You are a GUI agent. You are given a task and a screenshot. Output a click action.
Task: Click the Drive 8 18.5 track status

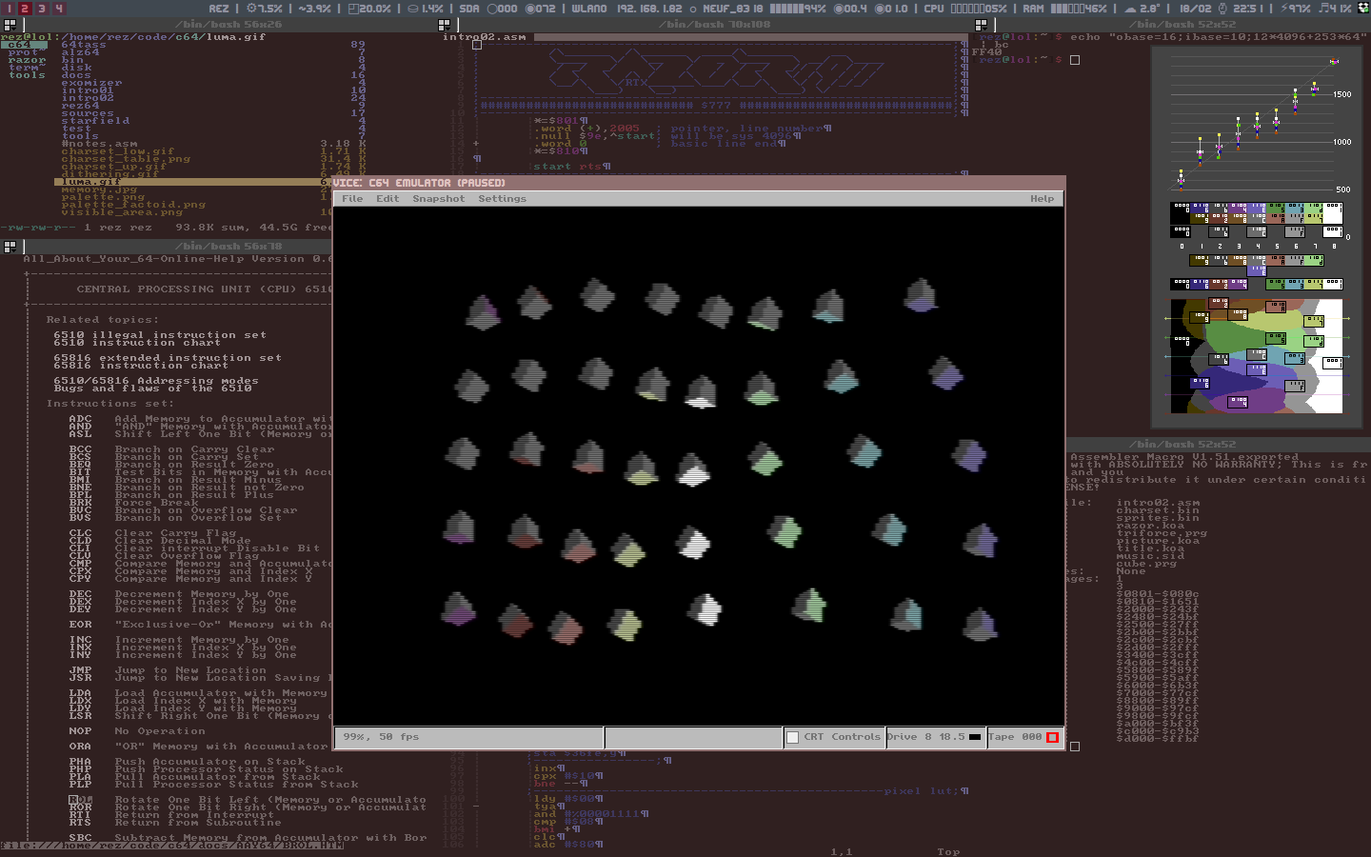(x=925, y=737)
